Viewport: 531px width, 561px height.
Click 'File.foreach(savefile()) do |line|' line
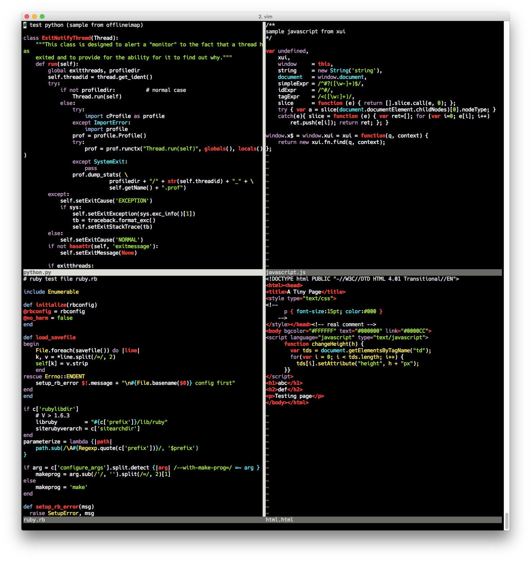[88, 350]
